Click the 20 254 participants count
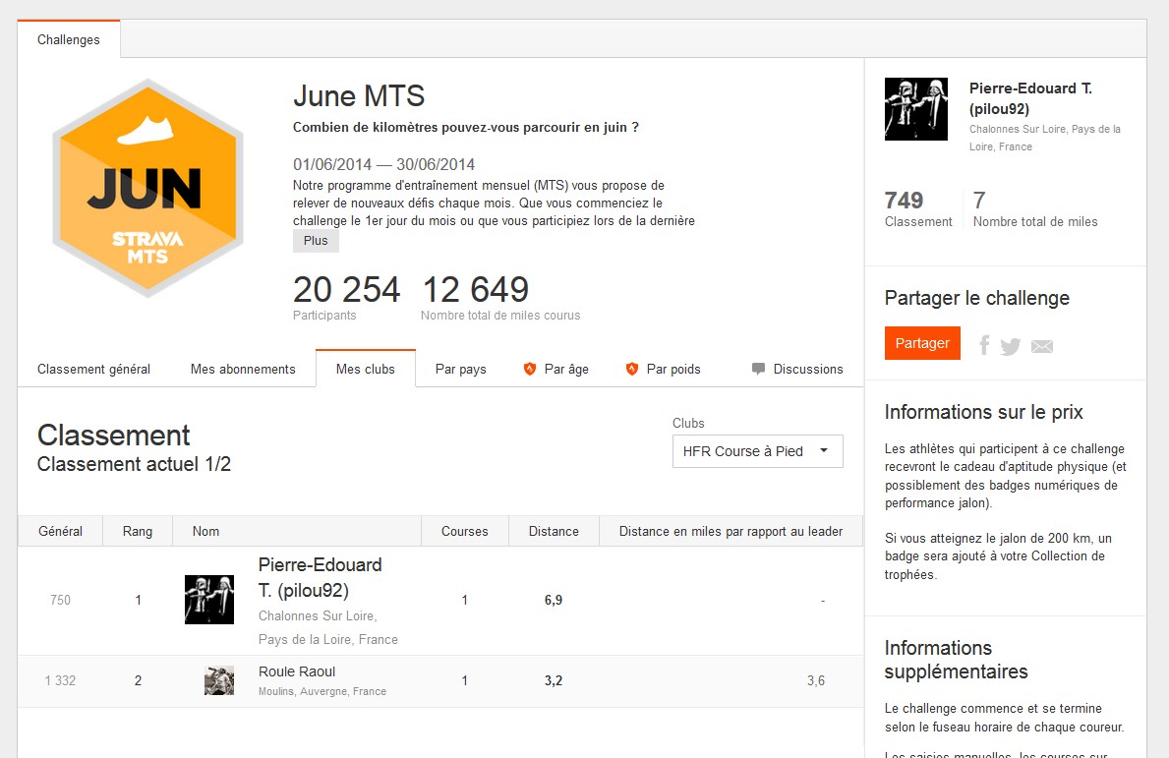1169x758 pixels. click(347, 289)
